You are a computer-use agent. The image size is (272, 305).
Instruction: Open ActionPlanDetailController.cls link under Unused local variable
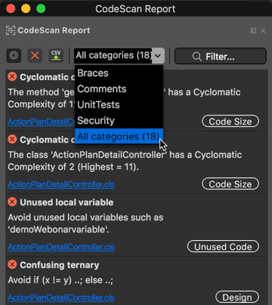[x=61, y=247]
